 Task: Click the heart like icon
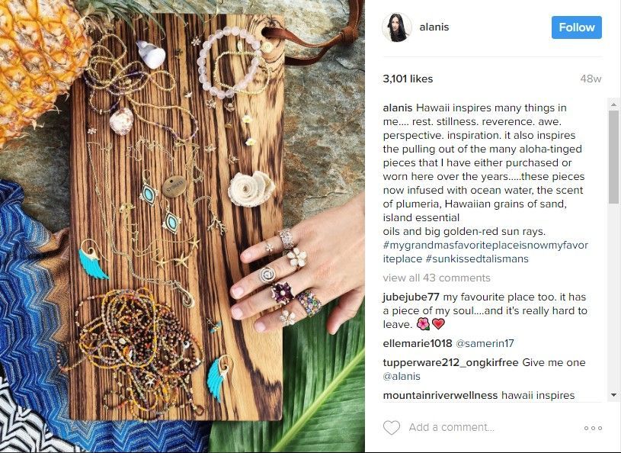(392, 428)
